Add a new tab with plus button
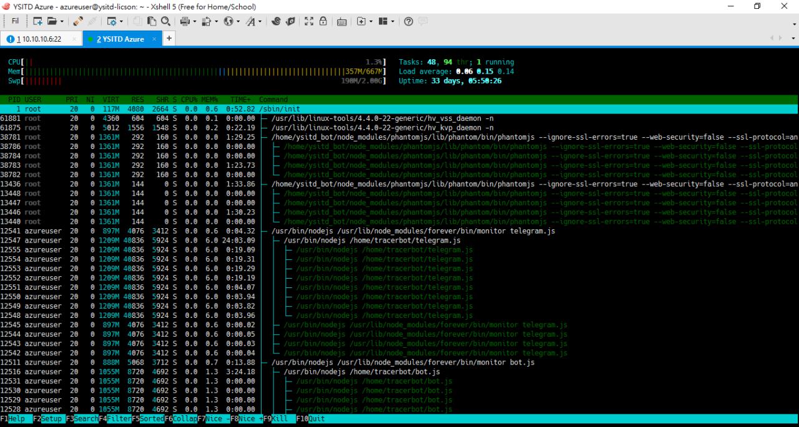799x427 pixels. point(169,39)
